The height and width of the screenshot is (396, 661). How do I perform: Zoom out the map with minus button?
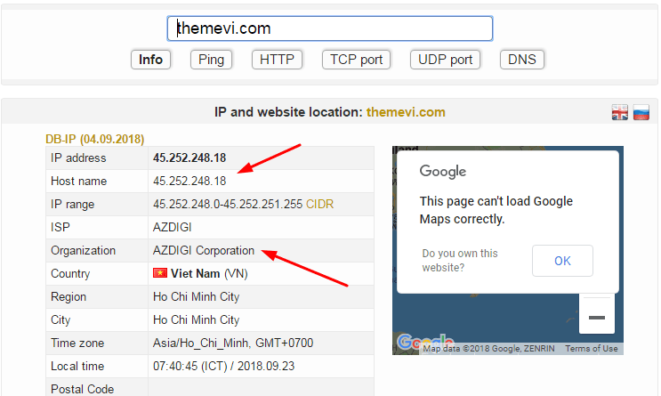pos(597,317)
